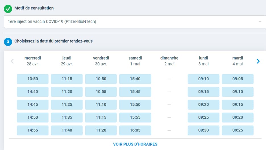
Task: Book 09:25 slot on lundi 3 mai
Action: (203, 117)
